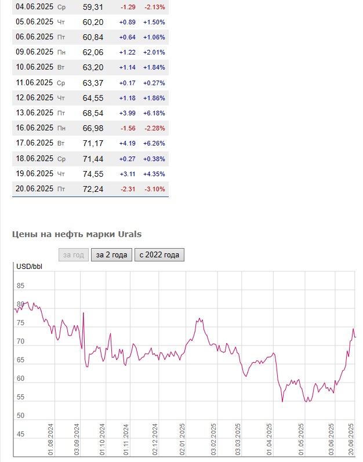Click the +6.26% change on 17.06.2025
The width and height of the screenshot is (363, 462).
[x=154, y=143]
